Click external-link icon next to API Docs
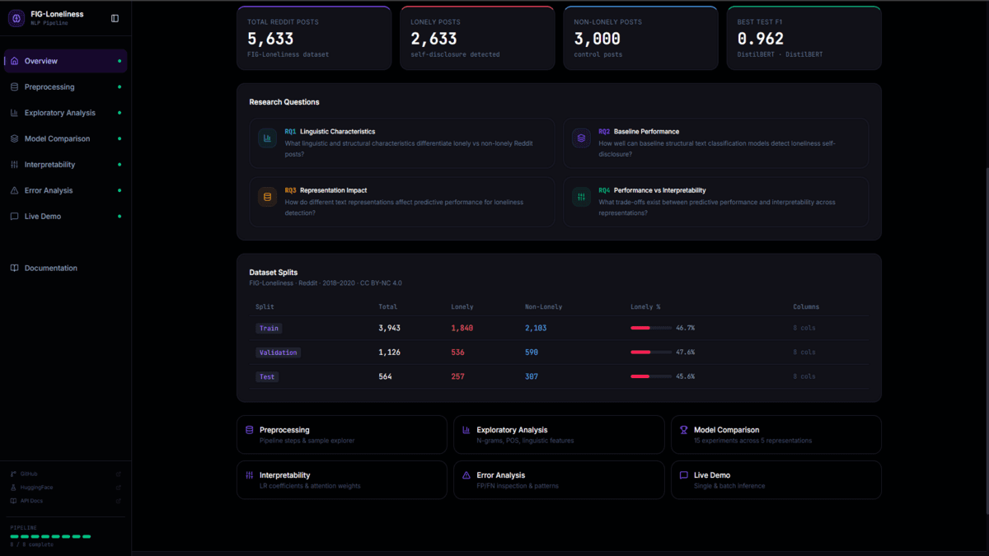The image size is (989, 556). 119,501
